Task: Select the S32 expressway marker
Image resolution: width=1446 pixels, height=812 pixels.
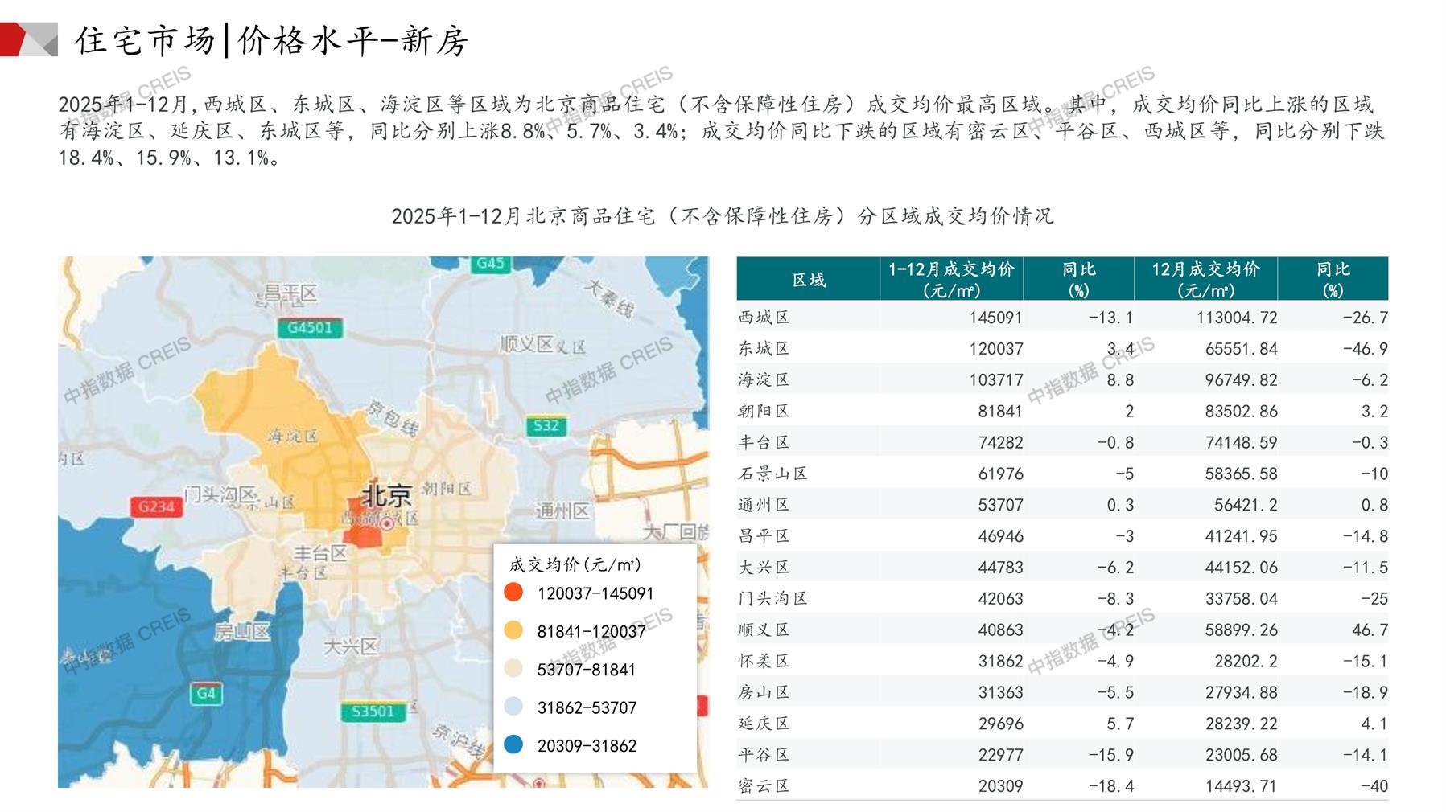Action: coord(546,426)
